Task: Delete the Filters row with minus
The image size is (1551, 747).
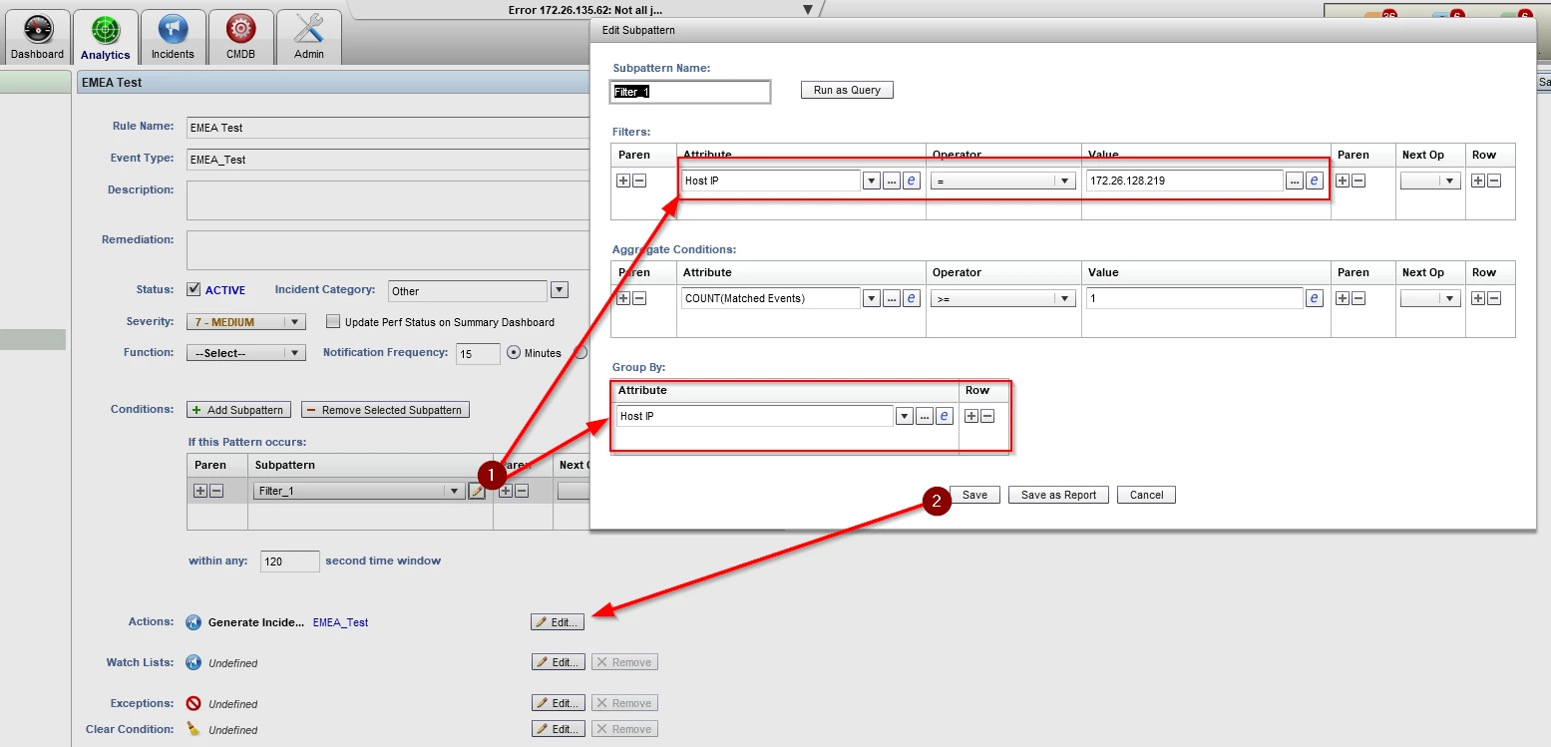Action: 1494,181
